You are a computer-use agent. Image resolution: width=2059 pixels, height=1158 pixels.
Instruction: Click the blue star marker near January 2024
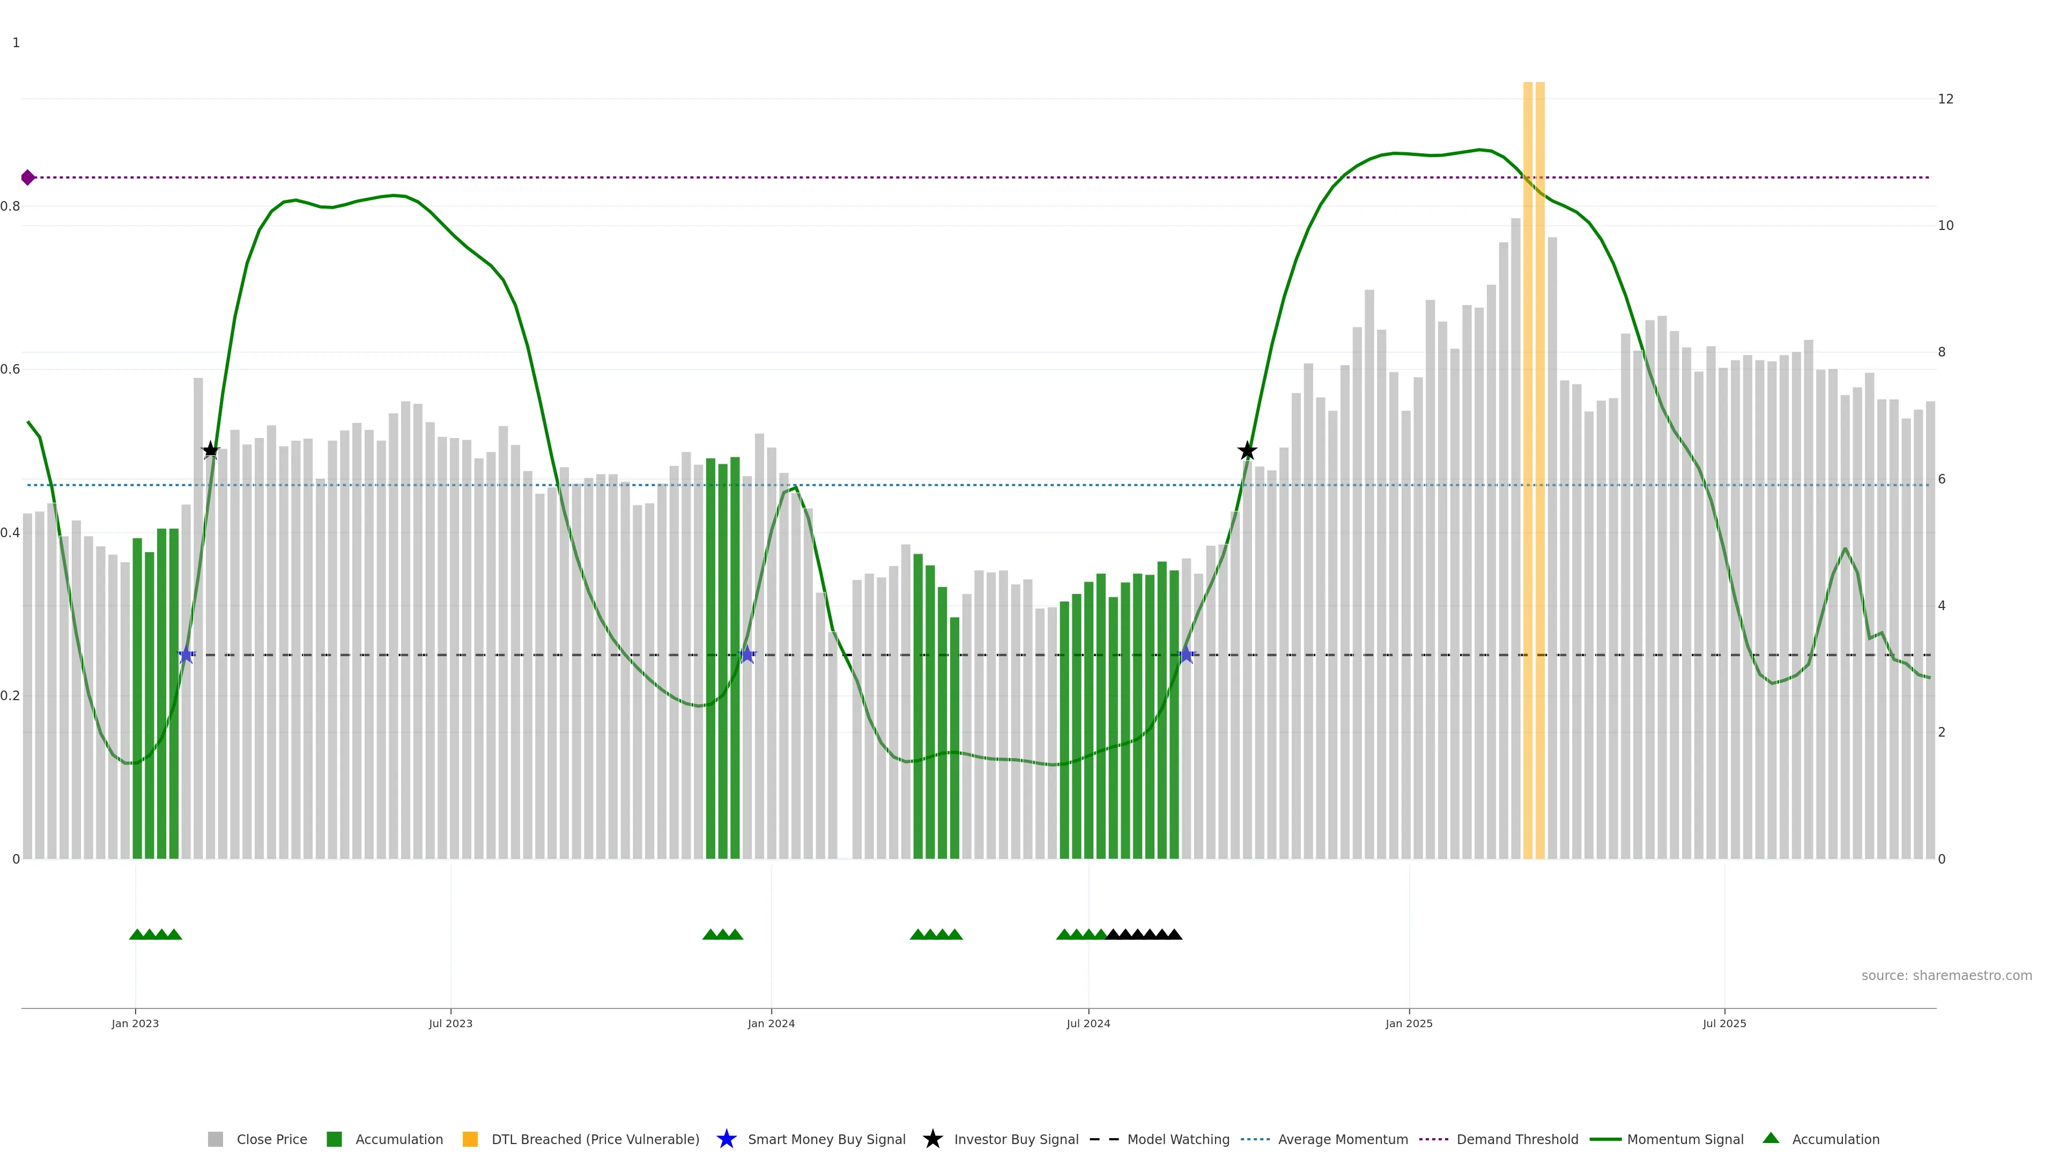point(746,655)
